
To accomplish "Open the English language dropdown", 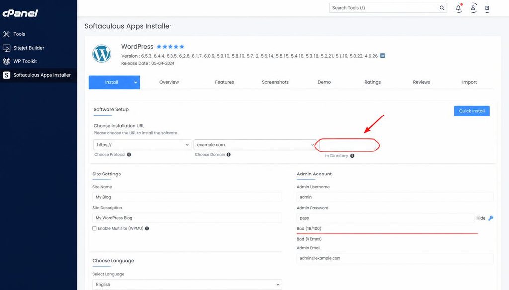I will (187, 284).
